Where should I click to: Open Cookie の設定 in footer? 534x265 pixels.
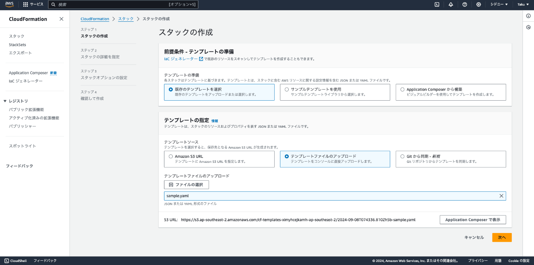pos(519,261)
